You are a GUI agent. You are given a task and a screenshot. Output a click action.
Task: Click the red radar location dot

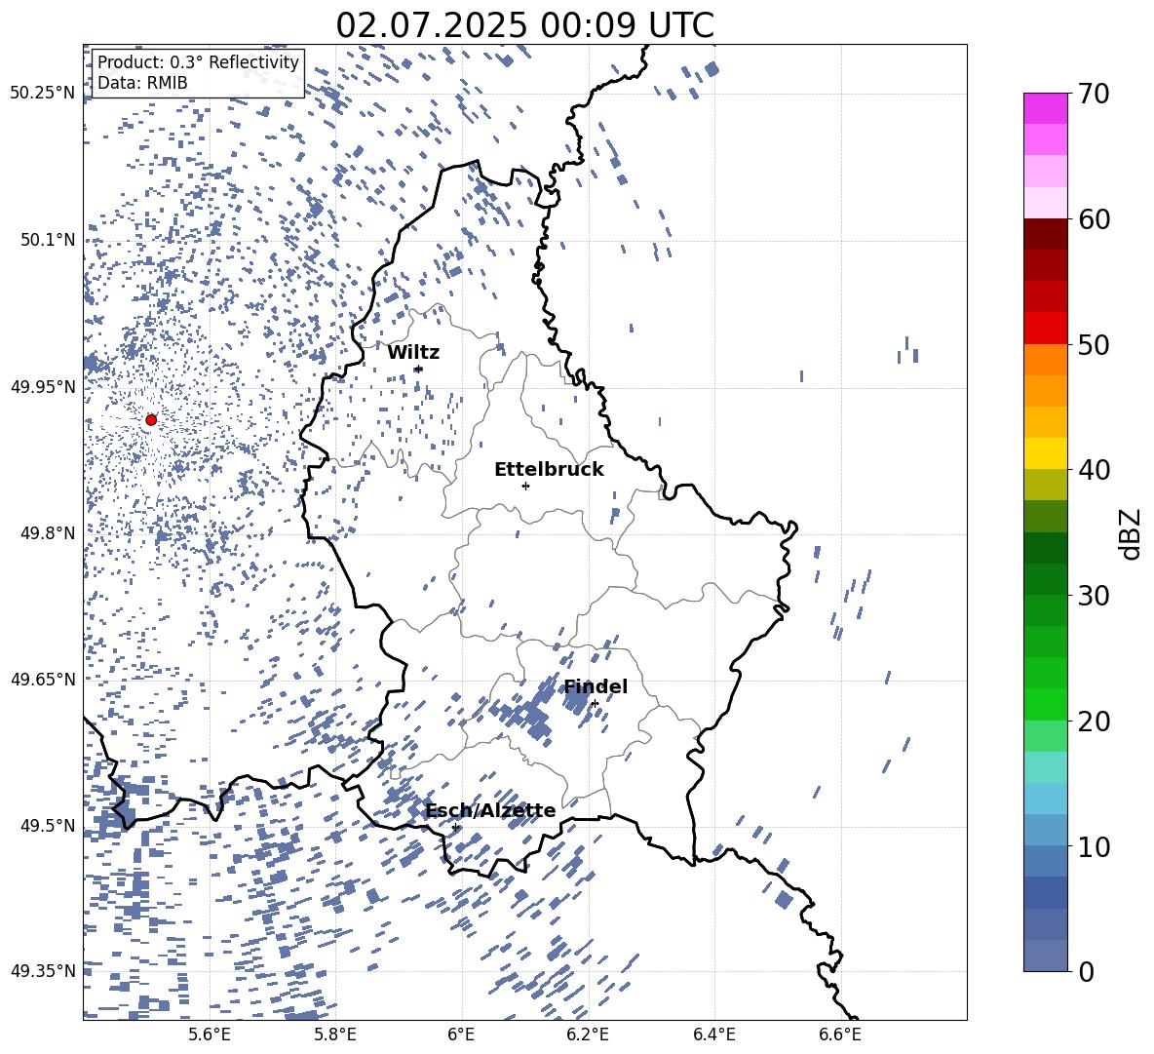coord(151,419)
